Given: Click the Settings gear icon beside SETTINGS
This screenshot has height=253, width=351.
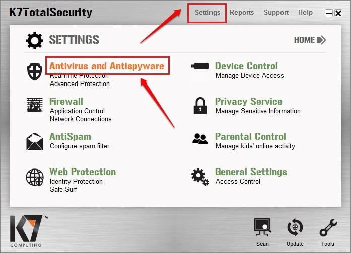Looking at the screenshot, I should click(34, 40).
